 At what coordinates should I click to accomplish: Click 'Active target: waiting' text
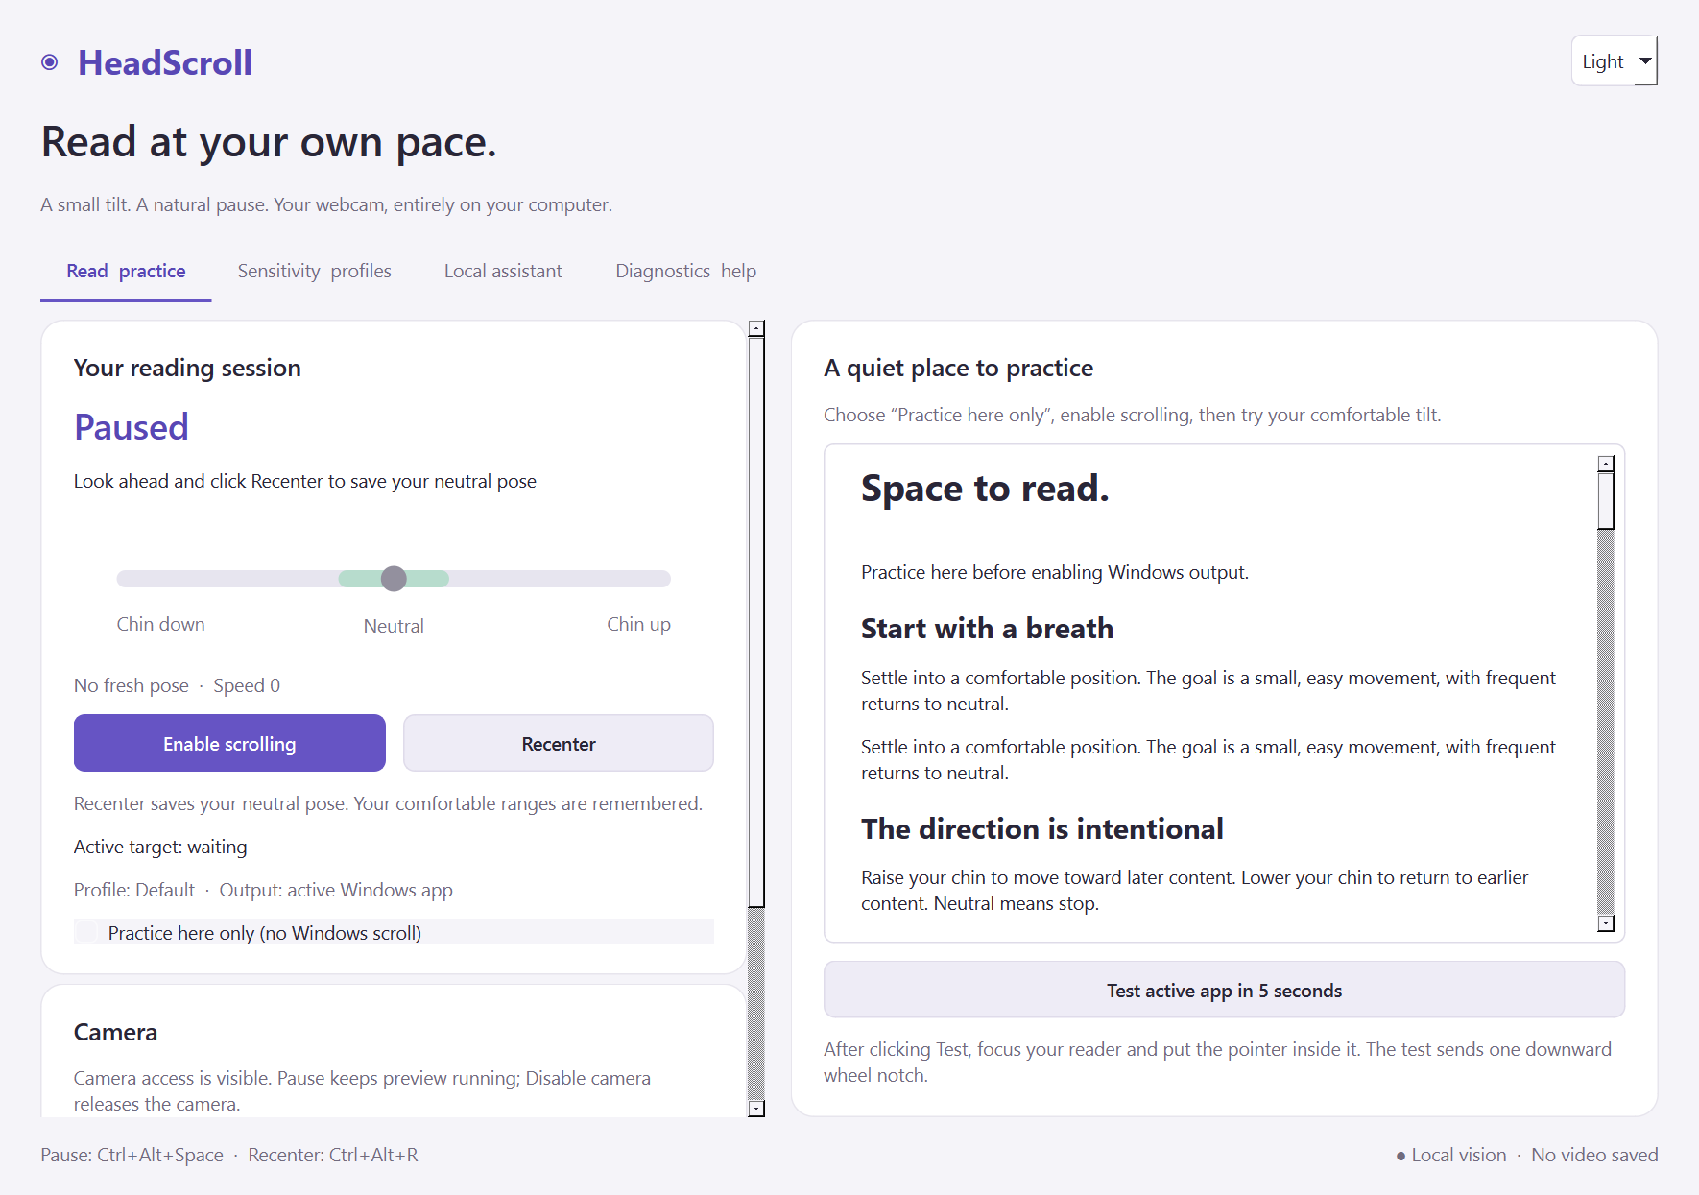160,847
